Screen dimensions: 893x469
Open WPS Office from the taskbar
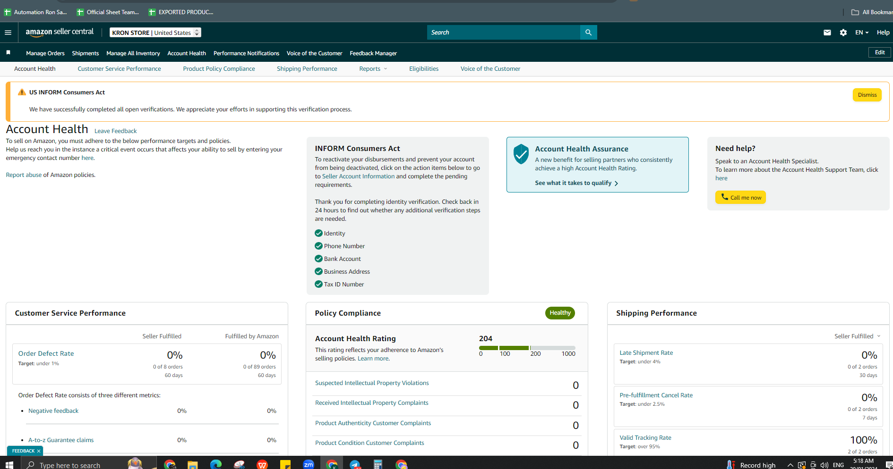click(x=262, y=465)
